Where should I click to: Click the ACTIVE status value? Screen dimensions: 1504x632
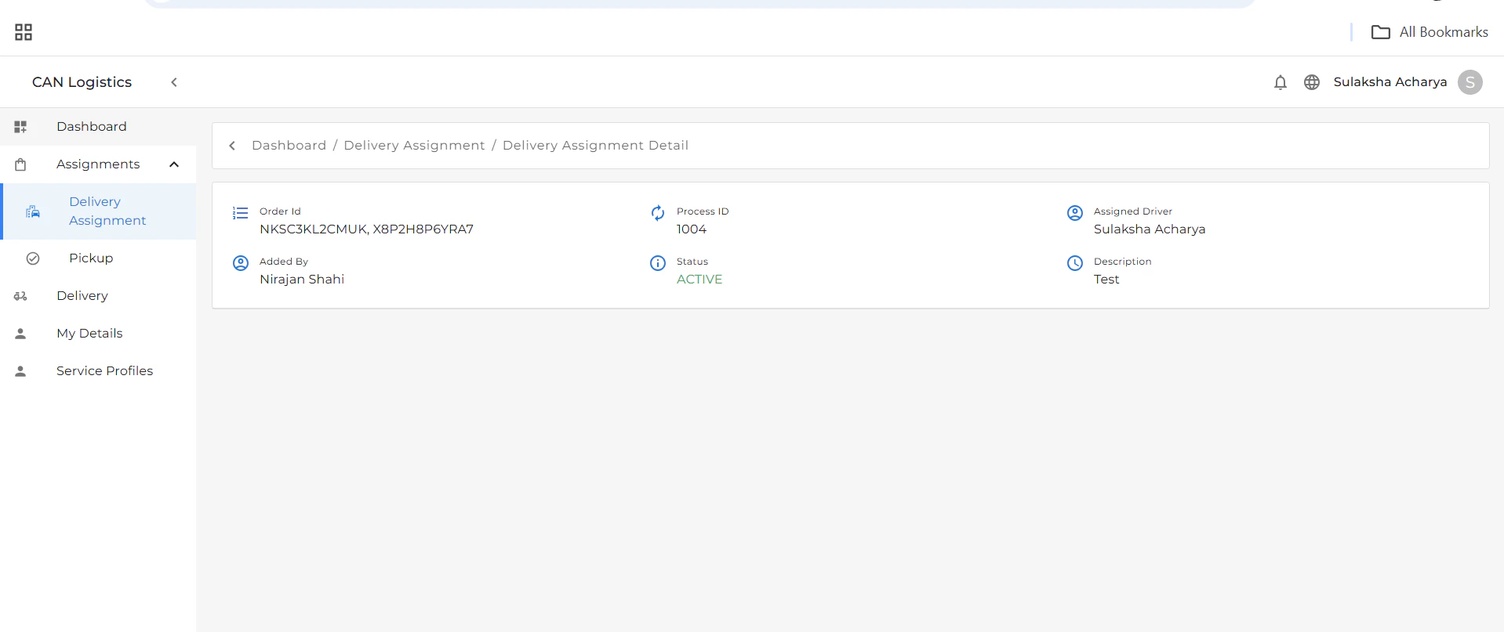point(699,280)
